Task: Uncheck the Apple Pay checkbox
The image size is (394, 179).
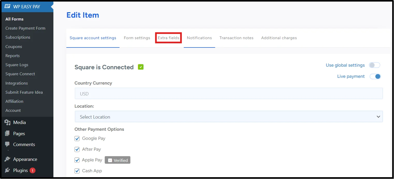Action: click(77, 160)
